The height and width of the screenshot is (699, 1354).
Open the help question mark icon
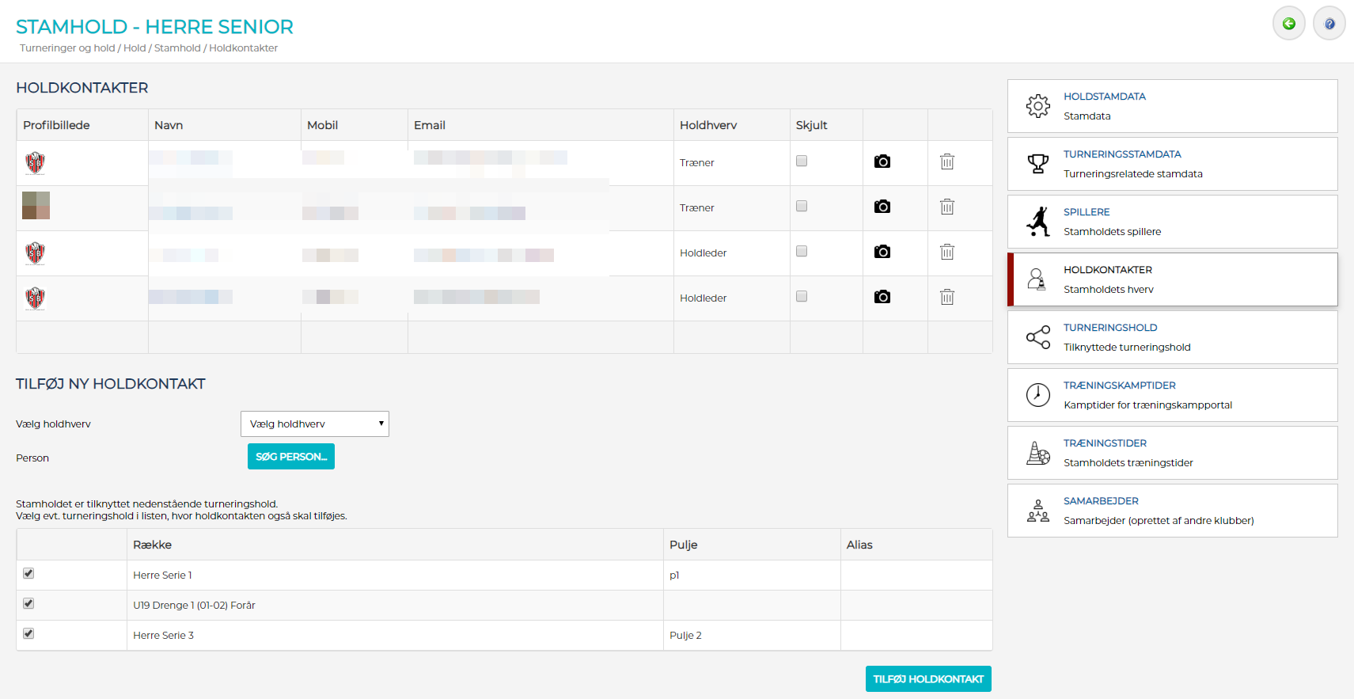1329,24
